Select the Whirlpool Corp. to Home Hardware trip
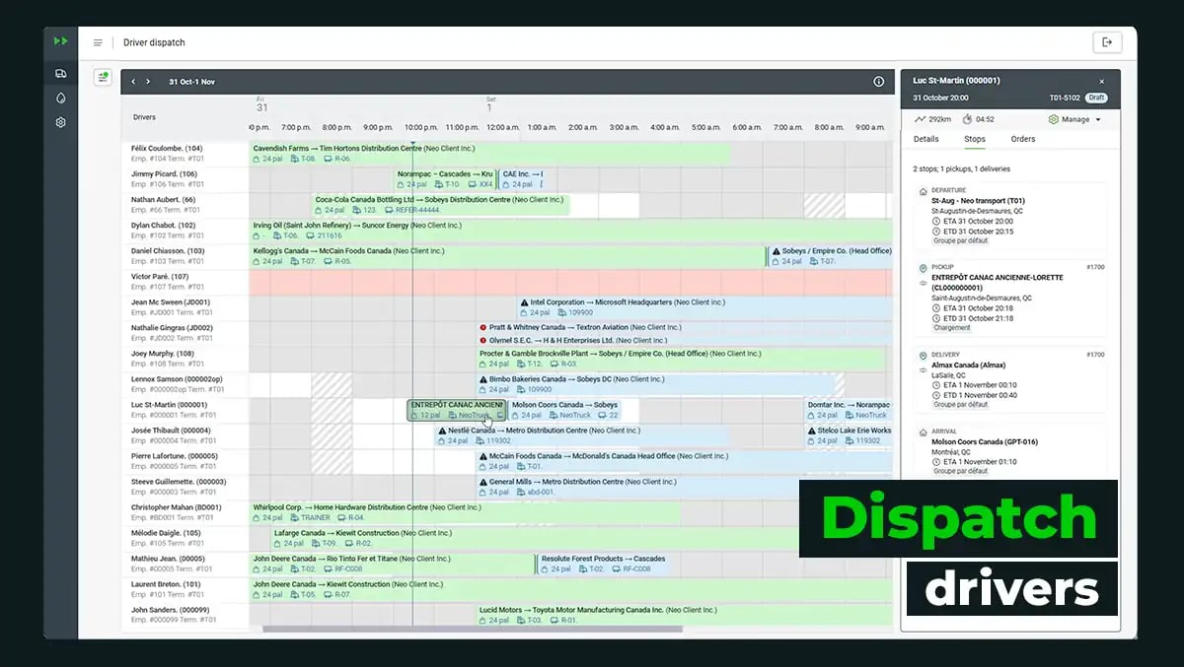Screen dimensions: 1184x667 (465, 512)
